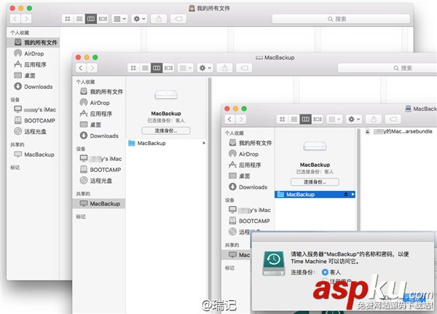Open arrange dropdown in middle MacBackup window
437x314 pixels.
point(186,68)
